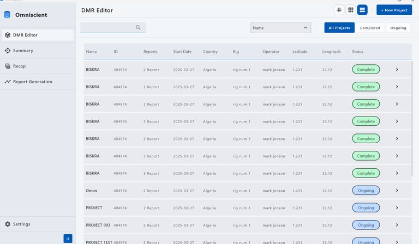Screen dimensions: 419x244
Task: Click the Recap sidebar icon
Action: (8, 66)
